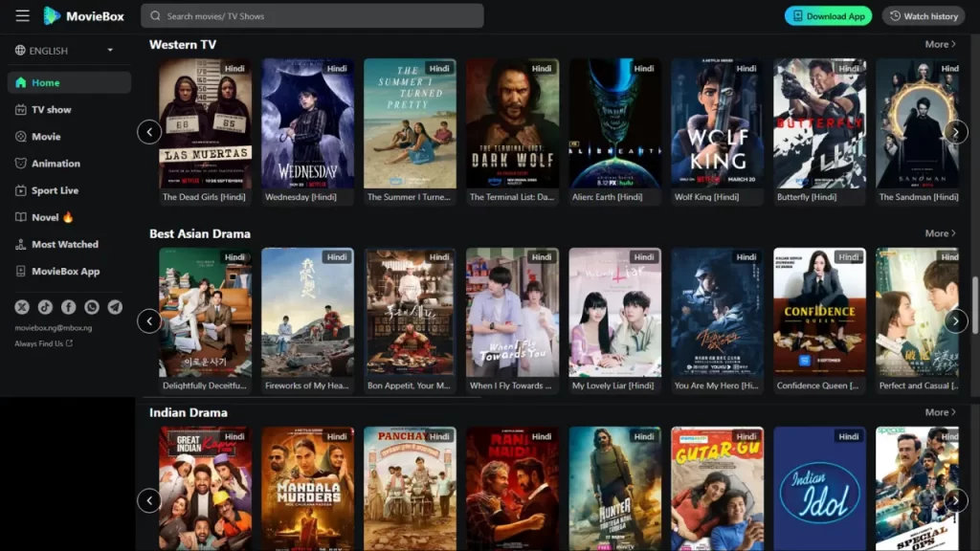This screenshot has height=551, width=980.
Task: Open Movie section
Action: [x=69, y=136]
